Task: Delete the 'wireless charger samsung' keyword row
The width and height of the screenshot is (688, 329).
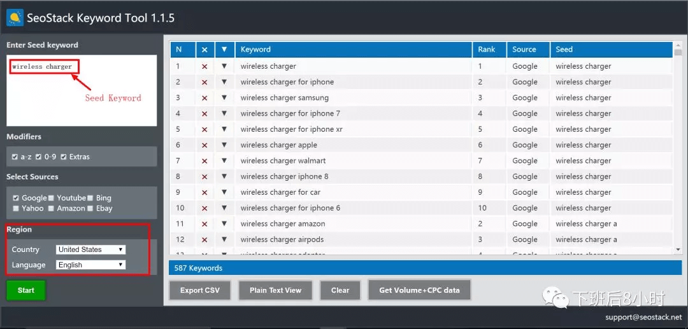Action: pyautogui.click(x=204, y=98)
